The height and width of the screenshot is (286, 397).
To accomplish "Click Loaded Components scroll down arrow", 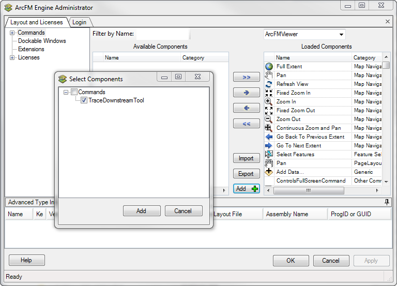I will tap(386, 182).
